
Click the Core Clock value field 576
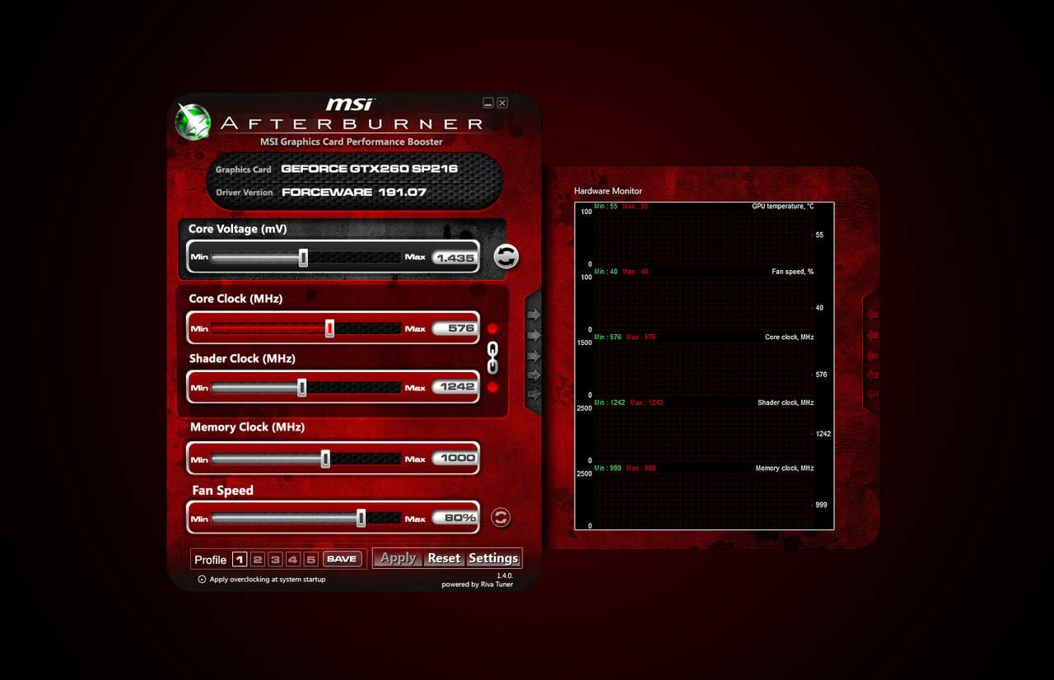pyautogui.click(x=455, y=328)
